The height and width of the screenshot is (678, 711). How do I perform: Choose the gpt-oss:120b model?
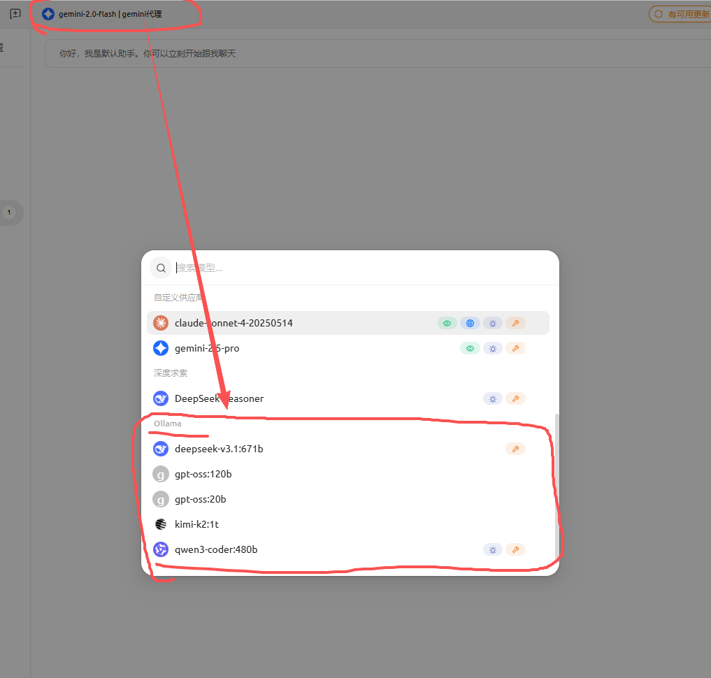coord(203,474)
